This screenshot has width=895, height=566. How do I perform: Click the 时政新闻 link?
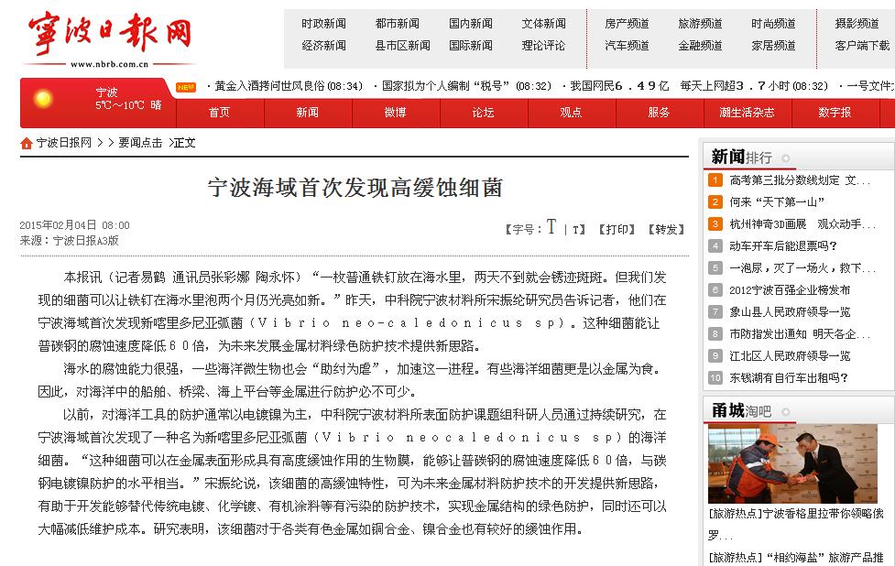click(323, 24)
